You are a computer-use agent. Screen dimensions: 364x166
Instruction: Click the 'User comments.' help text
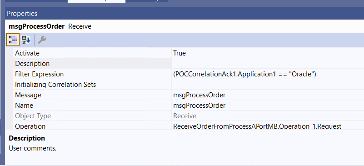tap(33, 148)
